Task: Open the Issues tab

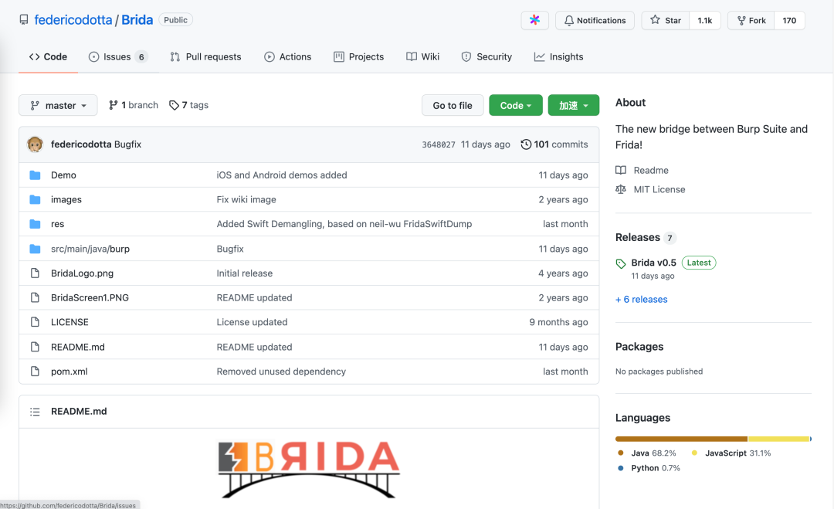Action: pos(118,57)
